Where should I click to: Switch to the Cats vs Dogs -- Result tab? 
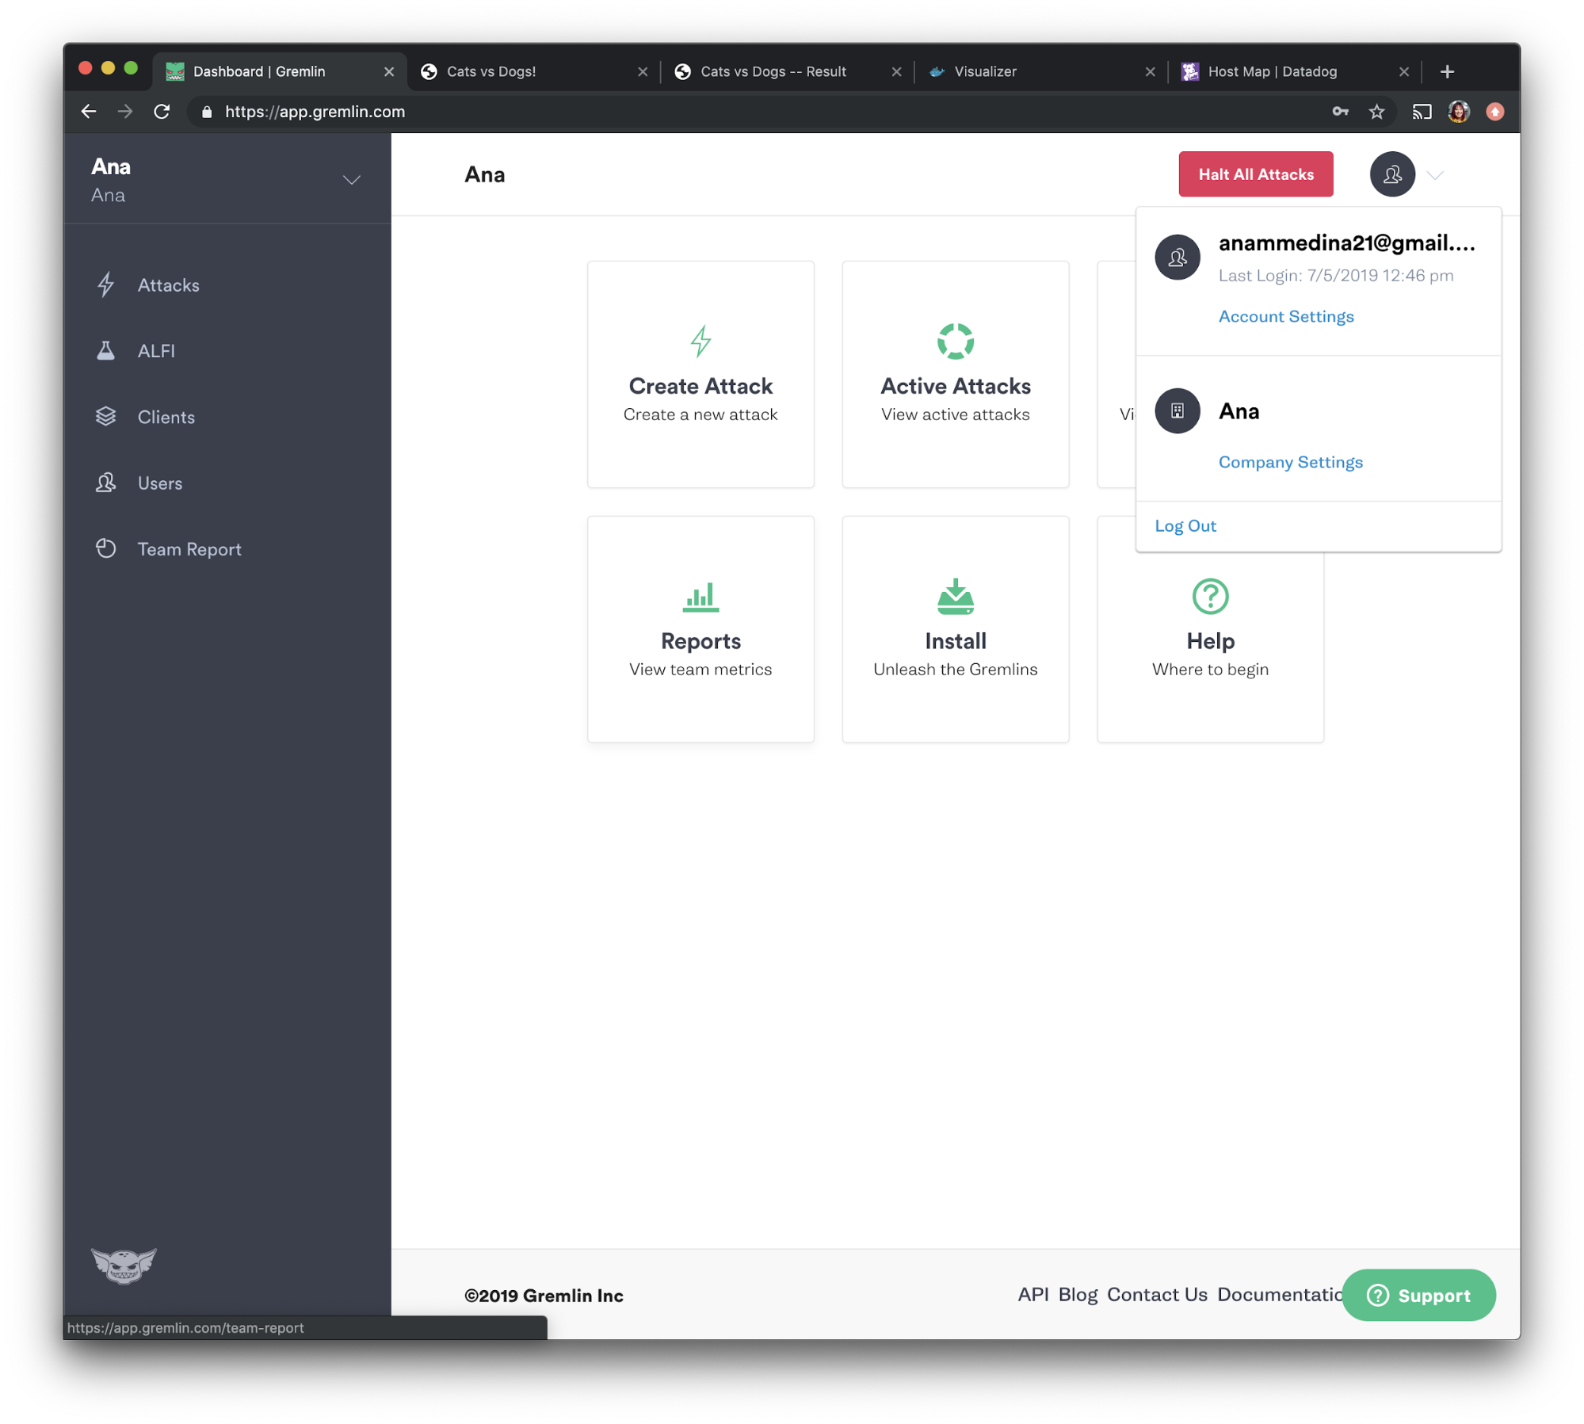(x=788, y=71)
